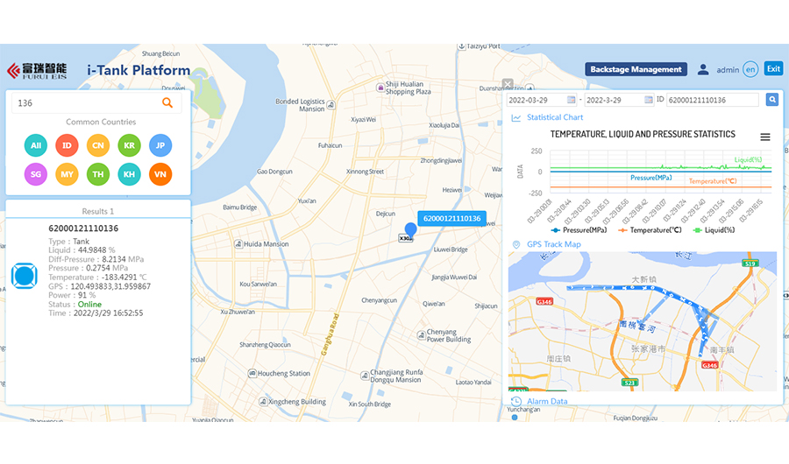The width and height of the screenshot is (789, 464).
Task: Open the GPS Track Map section
Action: pos(554,244)
